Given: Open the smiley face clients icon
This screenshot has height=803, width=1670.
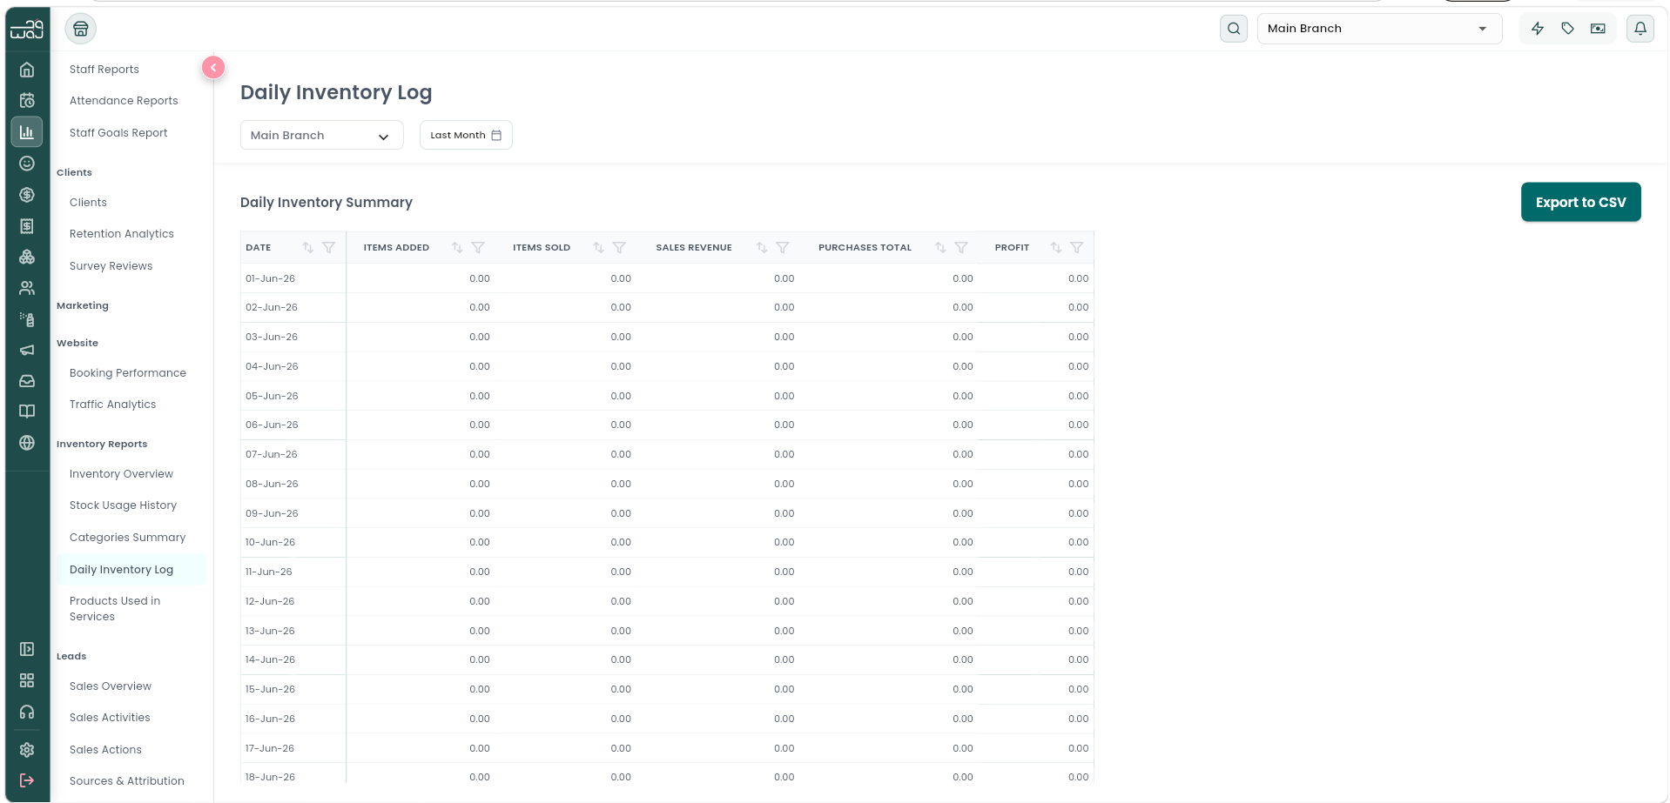Looking at the screenshot, I should pos(27,164).
